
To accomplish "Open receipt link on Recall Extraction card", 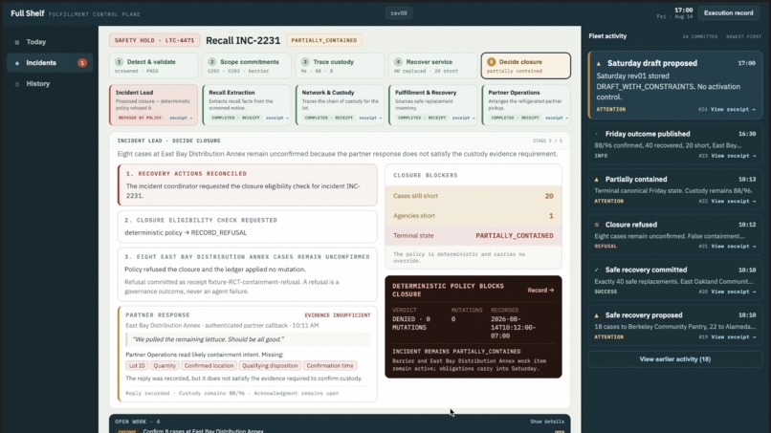I will click(x=277, y=118).
